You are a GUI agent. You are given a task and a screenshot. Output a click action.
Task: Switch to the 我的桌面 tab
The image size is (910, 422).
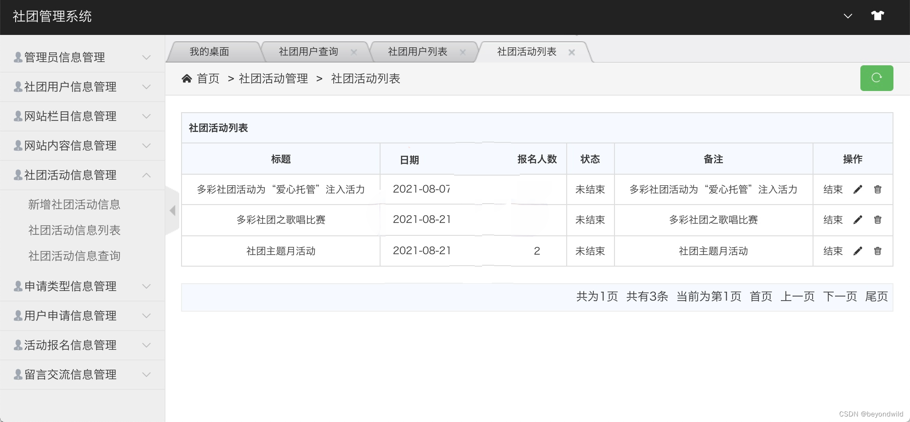coord(210,51)
